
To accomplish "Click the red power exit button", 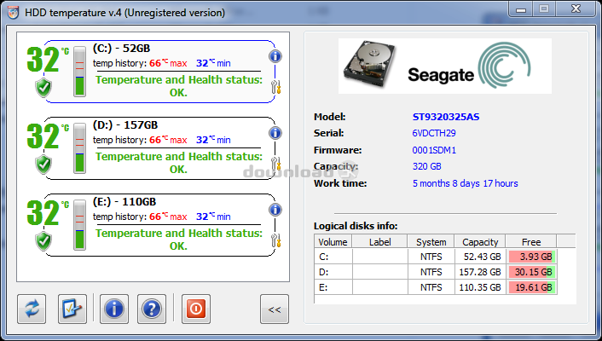I will (196, 309).
